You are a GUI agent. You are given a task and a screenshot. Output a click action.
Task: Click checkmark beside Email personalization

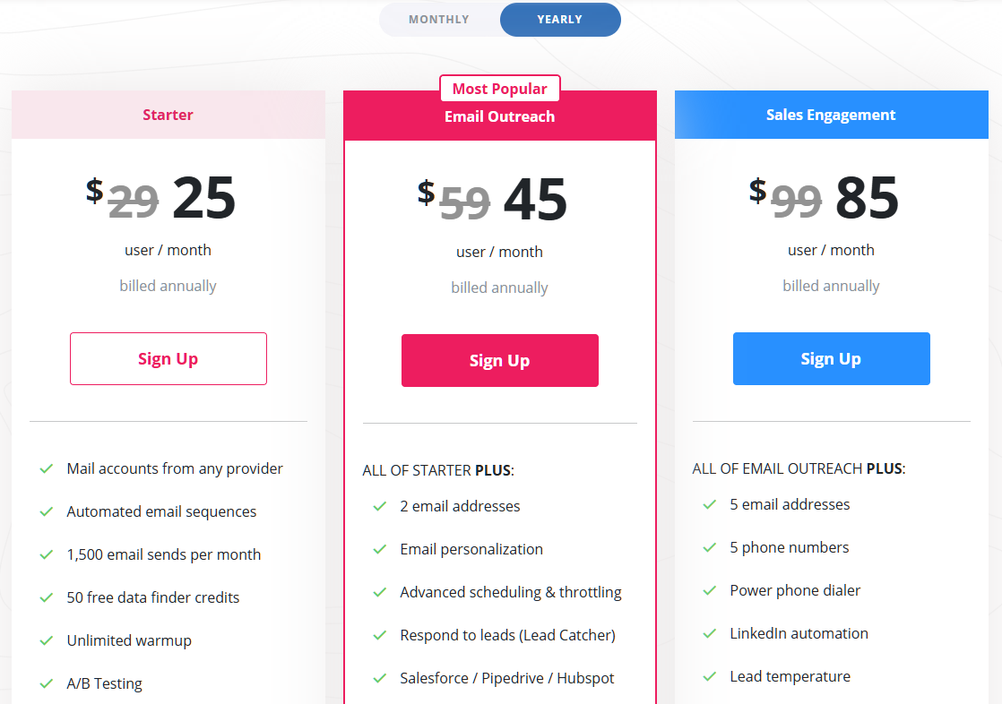tap(380, 549)
